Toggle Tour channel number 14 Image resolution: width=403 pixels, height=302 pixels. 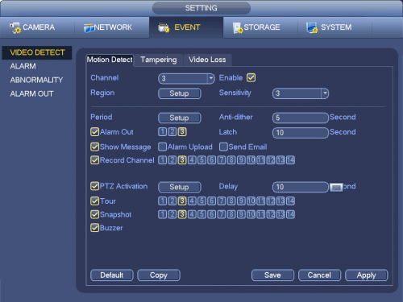(x=290, y=201)
